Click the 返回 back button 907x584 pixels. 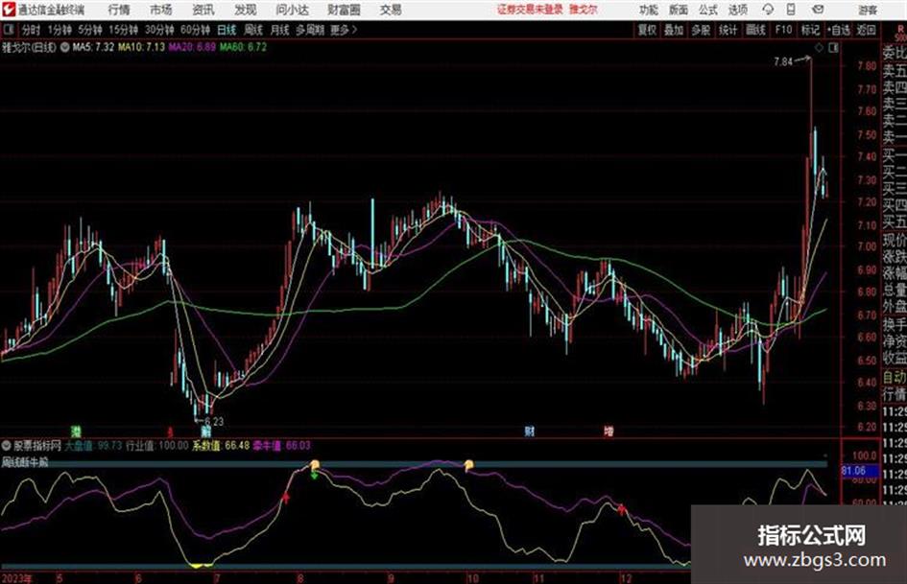(x=866, y=30)
